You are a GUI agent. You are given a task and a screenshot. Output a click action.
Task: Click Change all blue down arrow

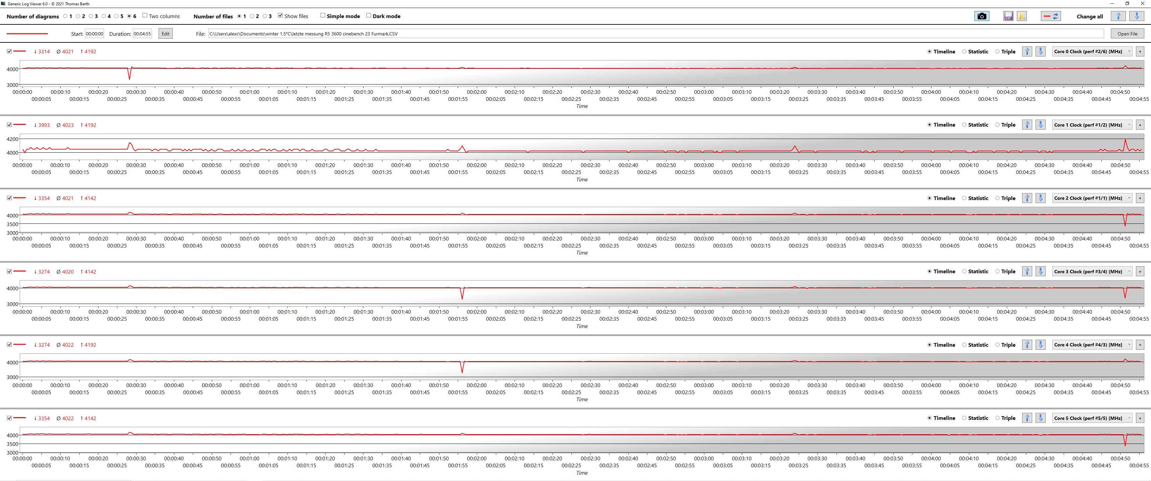[1136, 16]
